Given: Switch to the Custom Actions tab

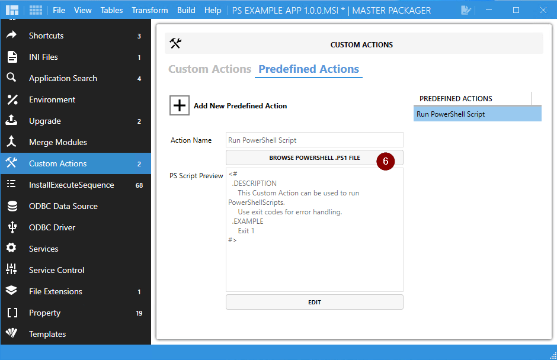Looking at the screenshot, I should tap(209, 69).
